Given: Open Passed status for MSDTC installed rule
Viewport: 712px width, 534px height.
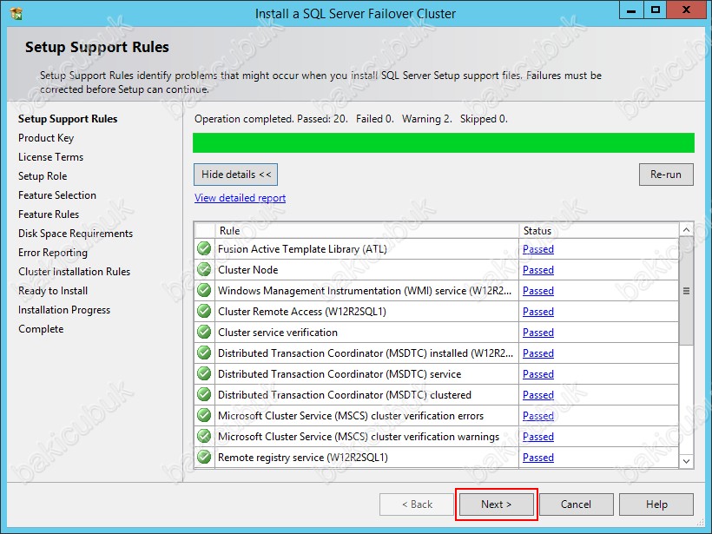Looking at the screenshot, I should 538,353.
